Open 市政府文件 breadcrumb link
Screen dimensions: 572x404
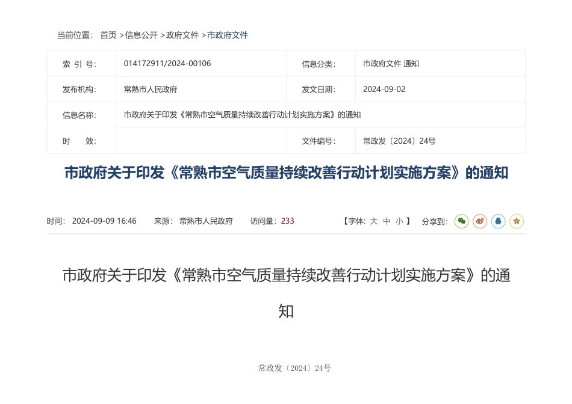pyautogui.click(x=228, y=35)
